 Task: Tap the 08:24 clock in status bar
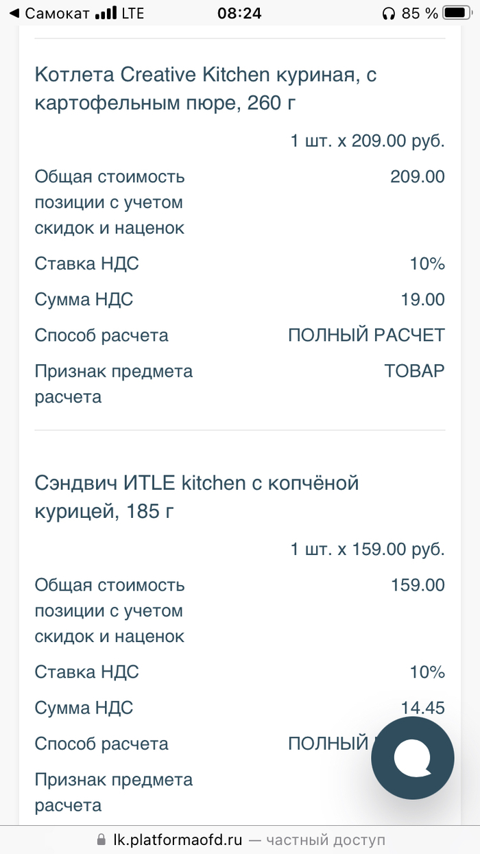tap(239, 13)
